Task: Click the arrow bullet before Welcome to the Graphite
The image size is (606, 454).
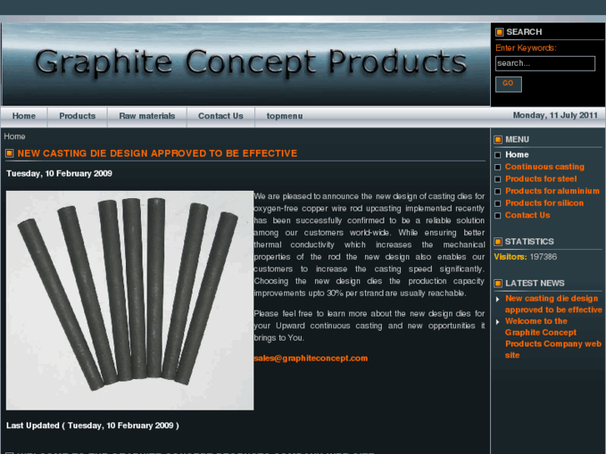Action: 498,322
